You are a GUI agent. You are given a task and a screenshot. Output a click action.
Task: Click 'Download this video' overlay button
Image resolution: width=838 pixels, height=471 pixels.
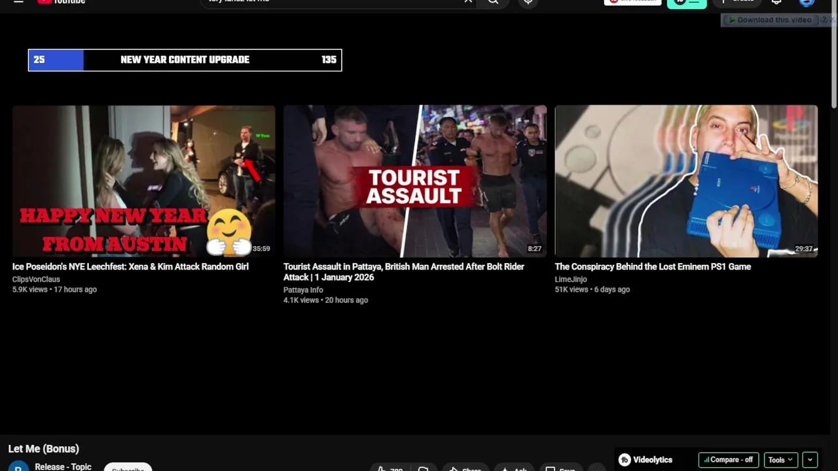(x=770, y=20)
